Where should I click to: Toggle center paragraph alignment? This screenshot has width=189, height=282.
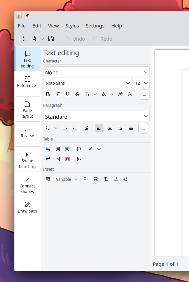(109, 128)
